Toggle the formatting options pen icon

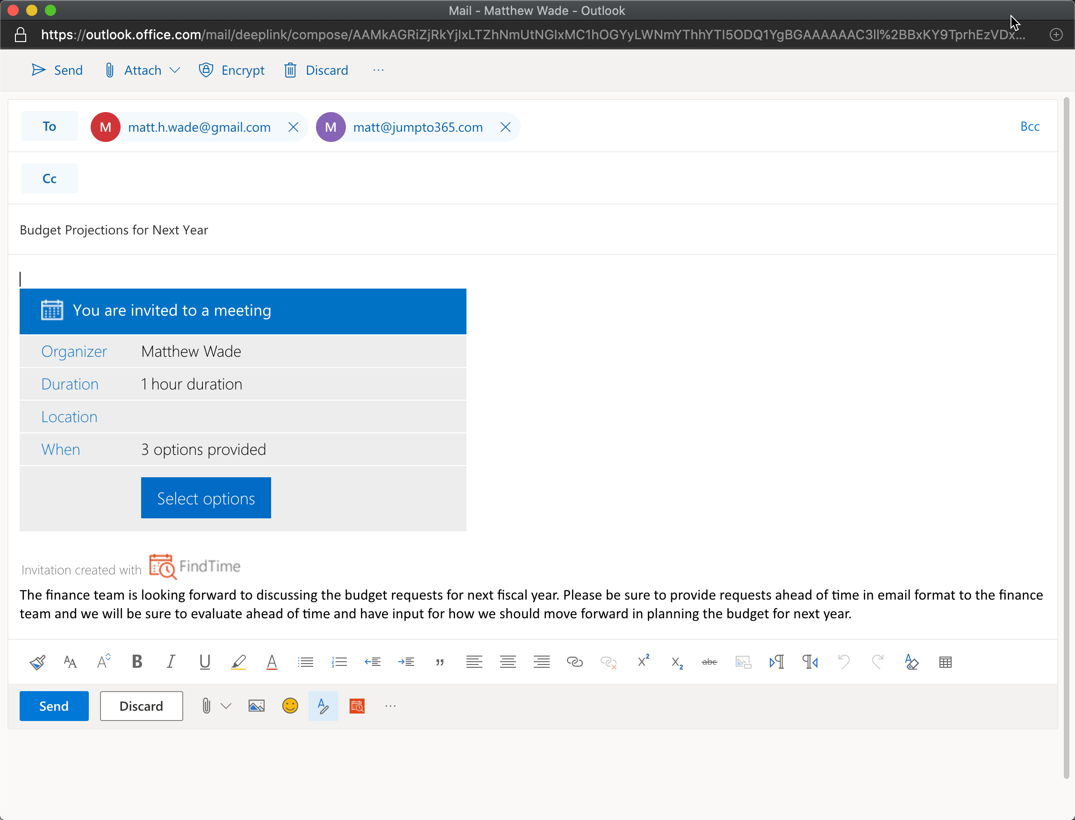coord(323,706)
